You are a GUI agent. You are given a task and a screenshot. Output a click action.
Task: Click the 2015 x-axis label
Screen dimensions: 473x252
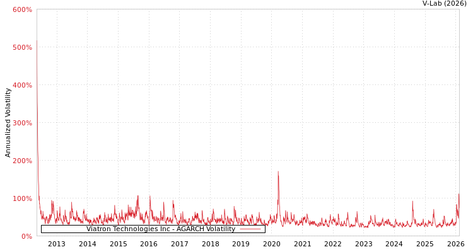click(x=119, y=244)
